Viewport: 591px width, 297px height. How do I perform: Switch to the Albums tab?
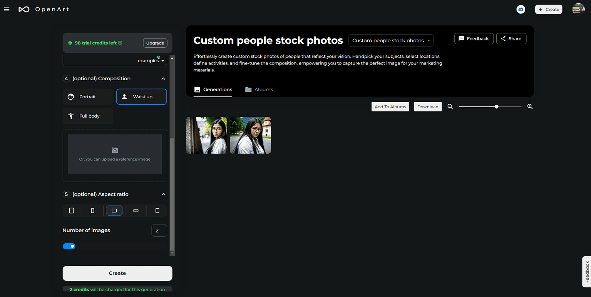pos(259,90)
